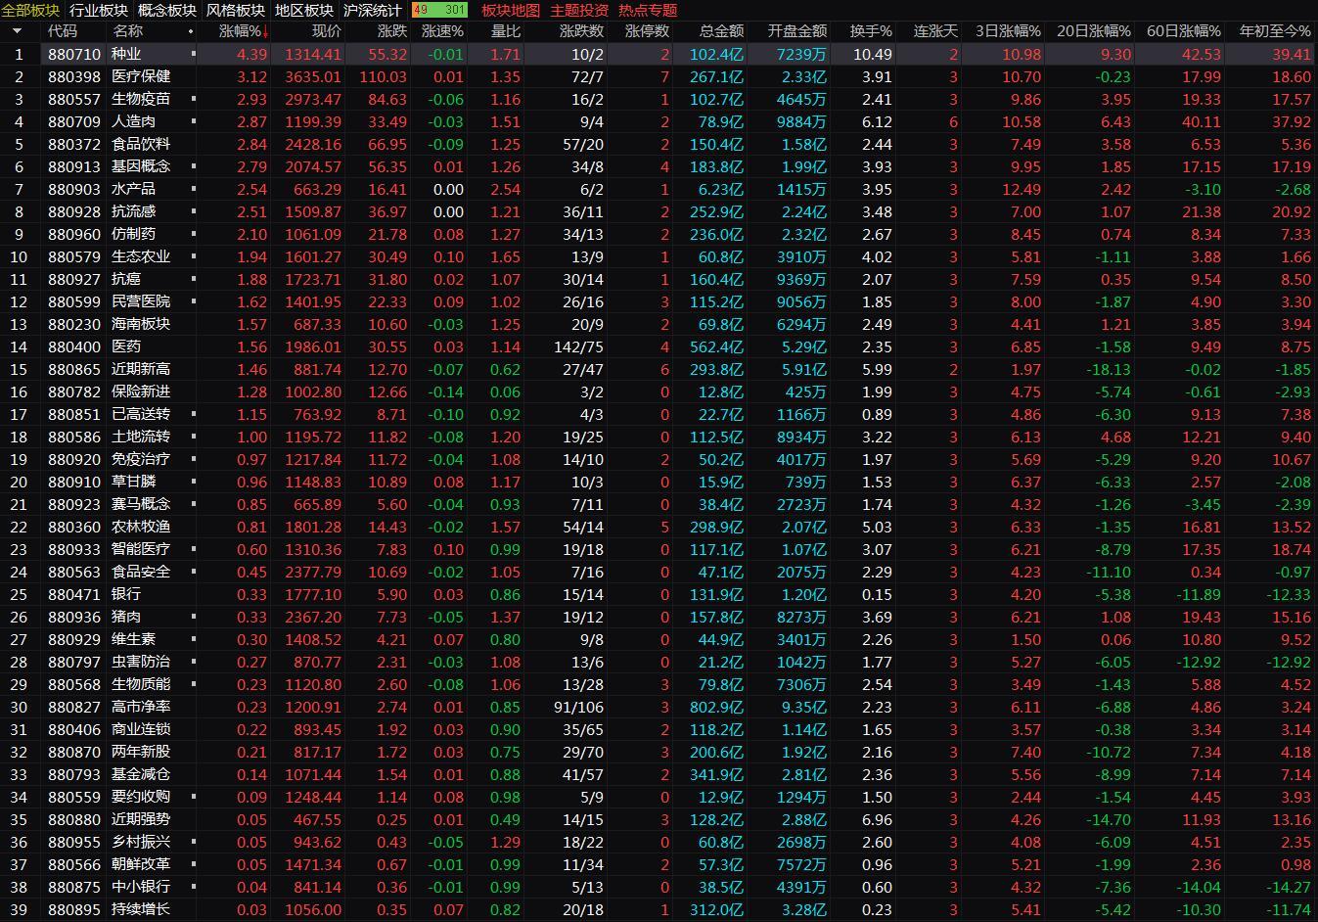Sort by the 年初至今% column header
The height and width of the screenshot is (922, 1318).
[1275, 31]
